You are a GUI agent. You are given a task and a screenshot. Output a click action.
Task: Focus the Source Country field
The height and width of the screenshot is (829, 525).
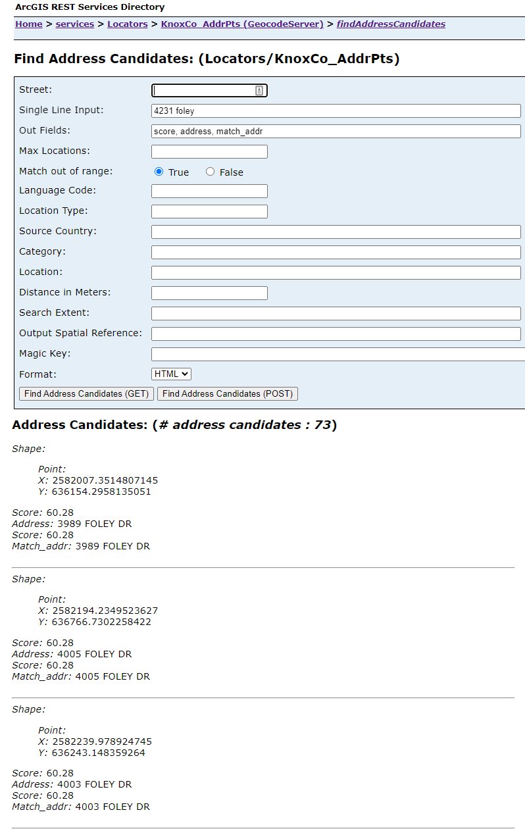pos(336,232)
